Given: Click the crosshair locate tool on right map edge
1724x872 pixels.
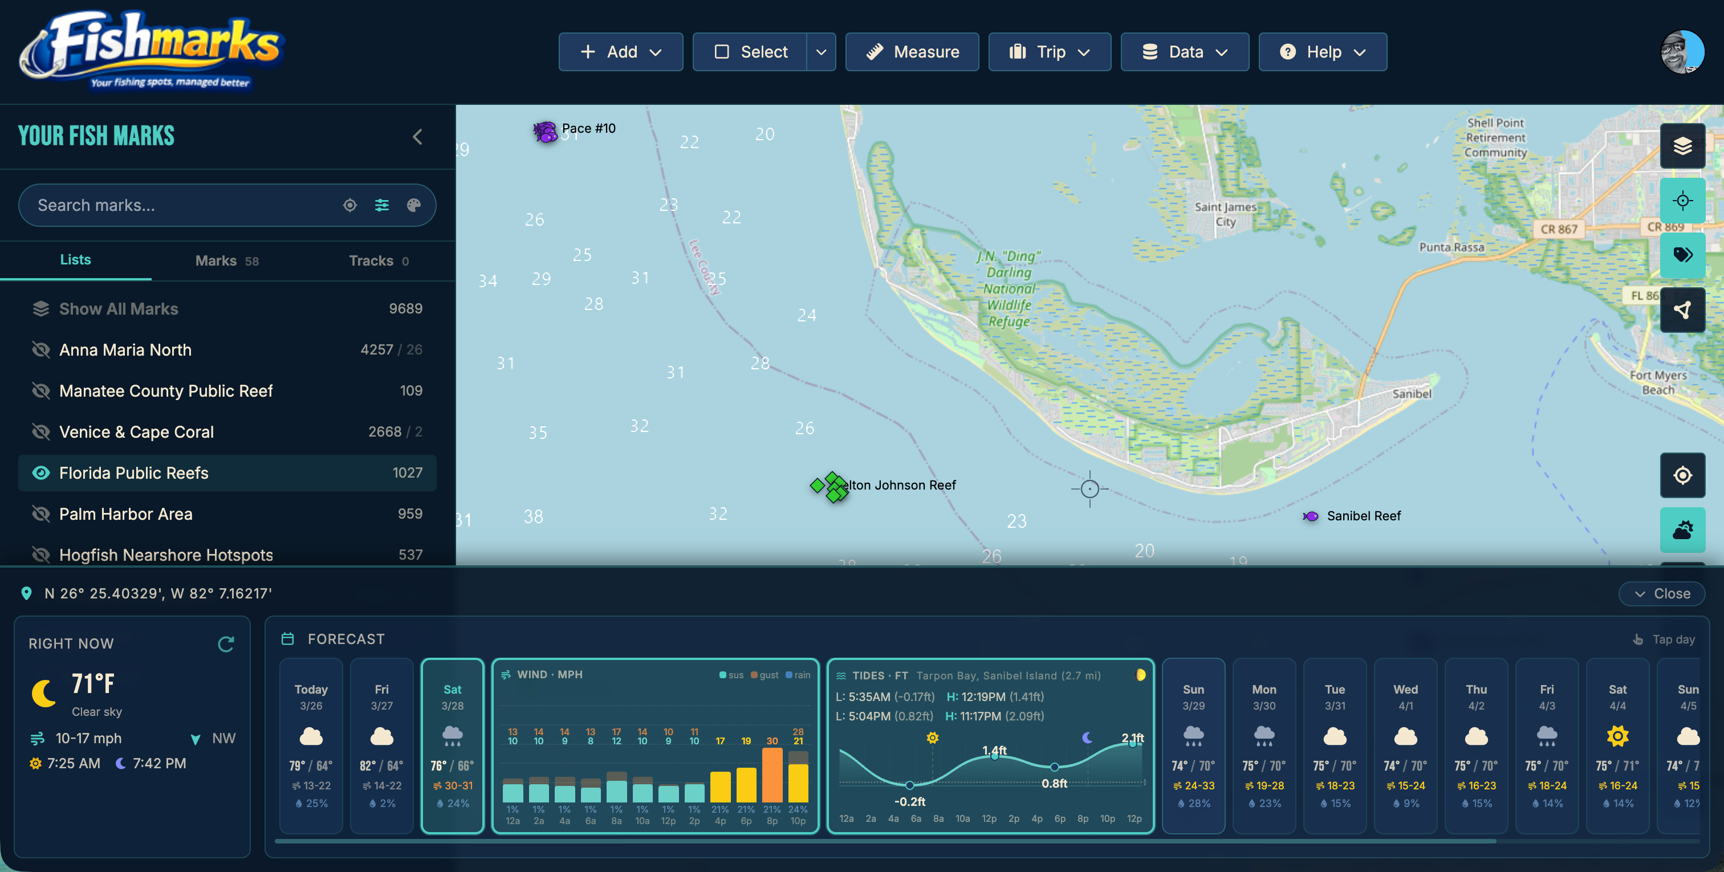Looking at the screenshot, I should [x=1682, y=200].
